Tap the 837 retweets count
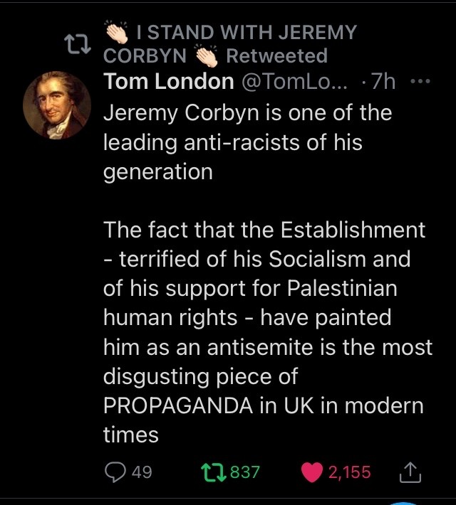Image resolution: width=456 pixels, height=505 pixels. [245, 472]
